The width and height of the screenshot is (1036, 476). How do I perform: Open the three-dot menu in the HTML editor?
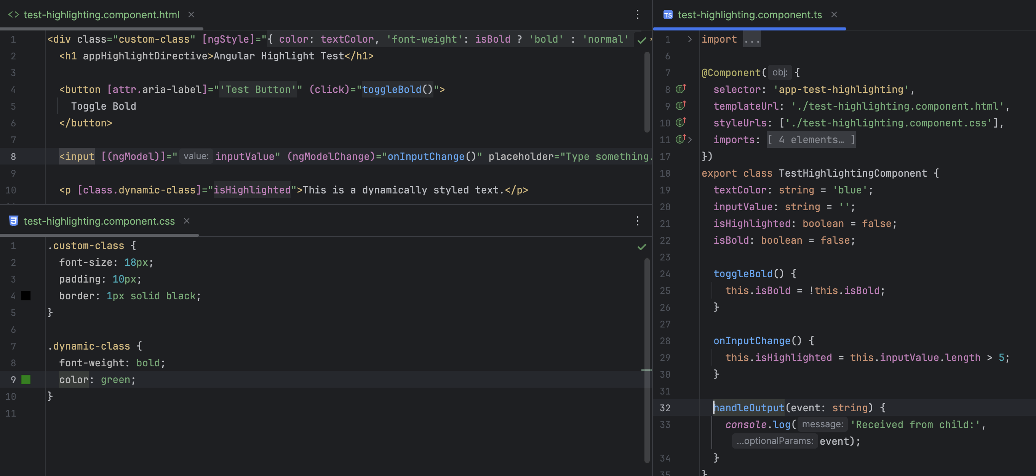click(x=638, y=14)
